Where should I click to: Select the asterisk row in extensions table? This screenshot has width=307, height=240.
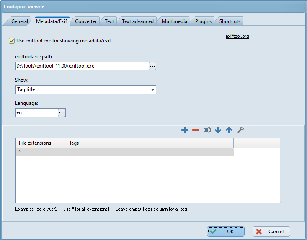pos(124,152)
